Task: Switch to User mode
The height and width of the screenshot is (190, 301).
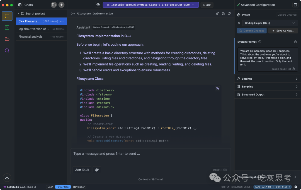Action: [x=50, y=187]
